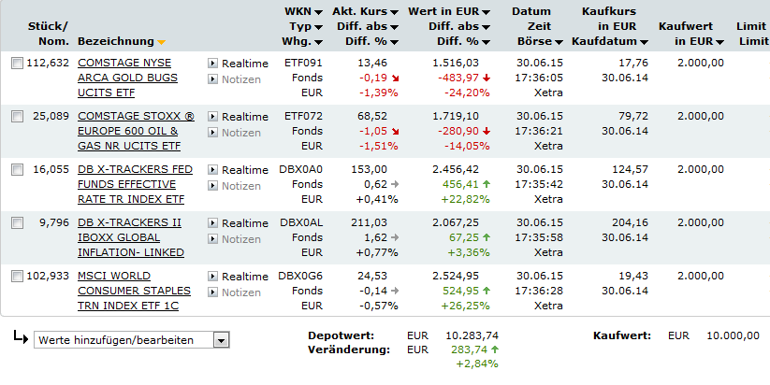770x385 pixels.
Task: Open Notizen icon for DB X-Trackers Fed Funds
Action: pyautogui.click(x=212, y=186)
